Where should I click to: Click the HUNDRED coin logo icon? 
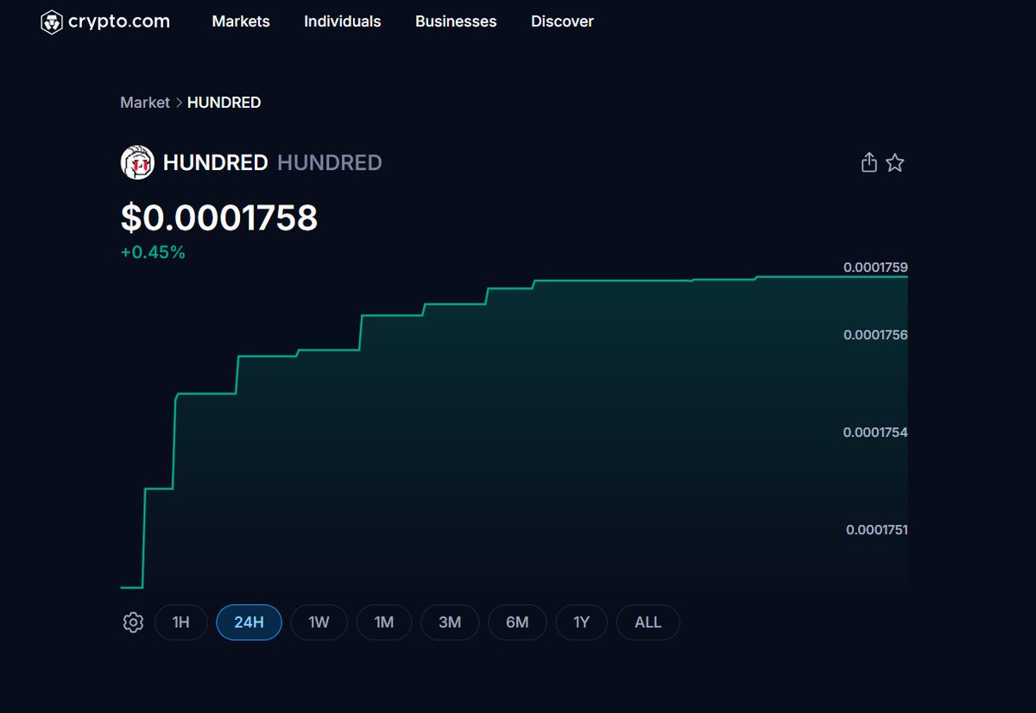(137, 162)
